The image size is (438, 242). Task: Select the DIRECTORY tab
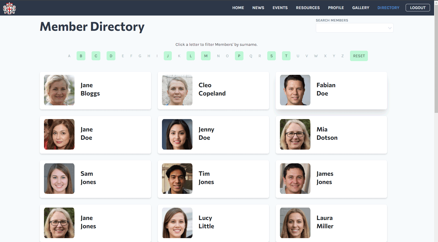[x=388, y=8]
